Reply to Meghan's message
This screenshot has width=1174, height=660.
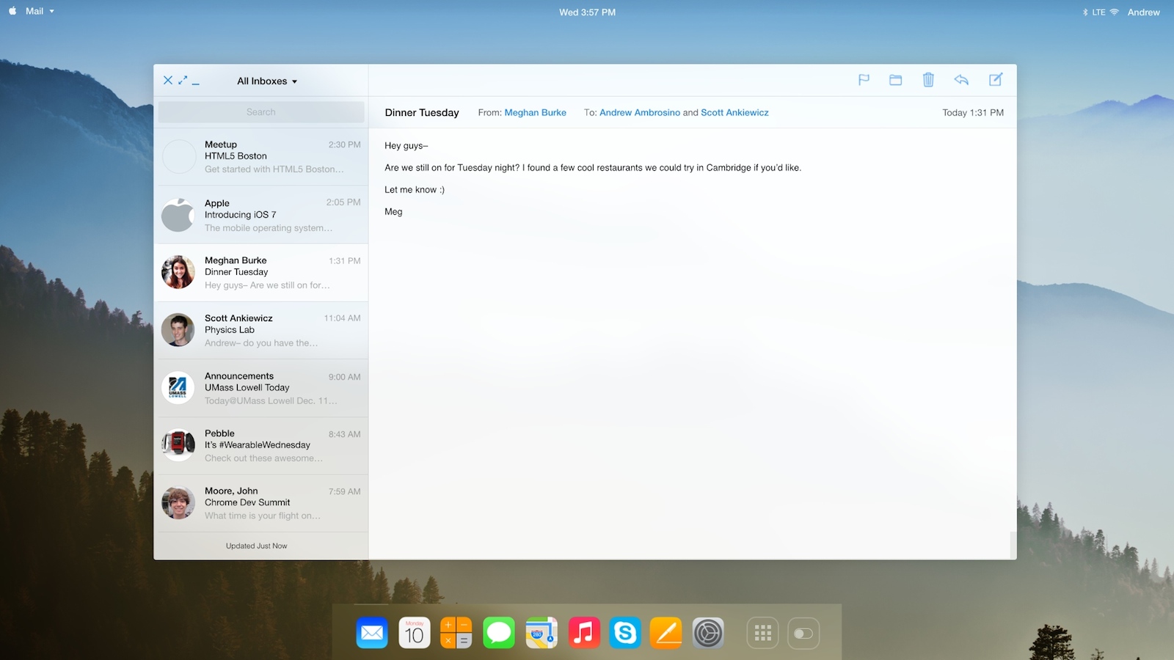pos(961,80)
